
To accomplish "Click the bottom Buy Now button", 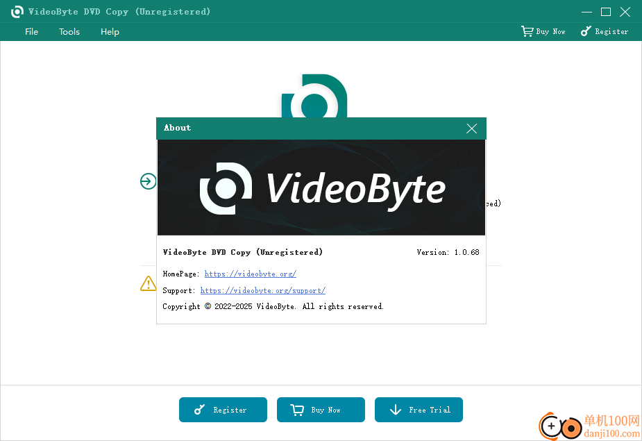I will (321, 410).
